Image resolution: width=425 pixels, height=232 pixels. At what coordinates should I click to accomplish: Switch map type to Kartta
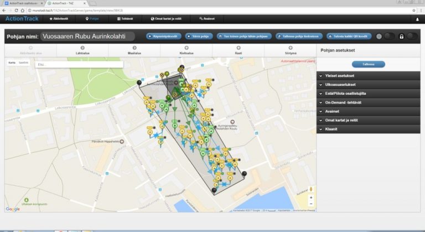12,63
